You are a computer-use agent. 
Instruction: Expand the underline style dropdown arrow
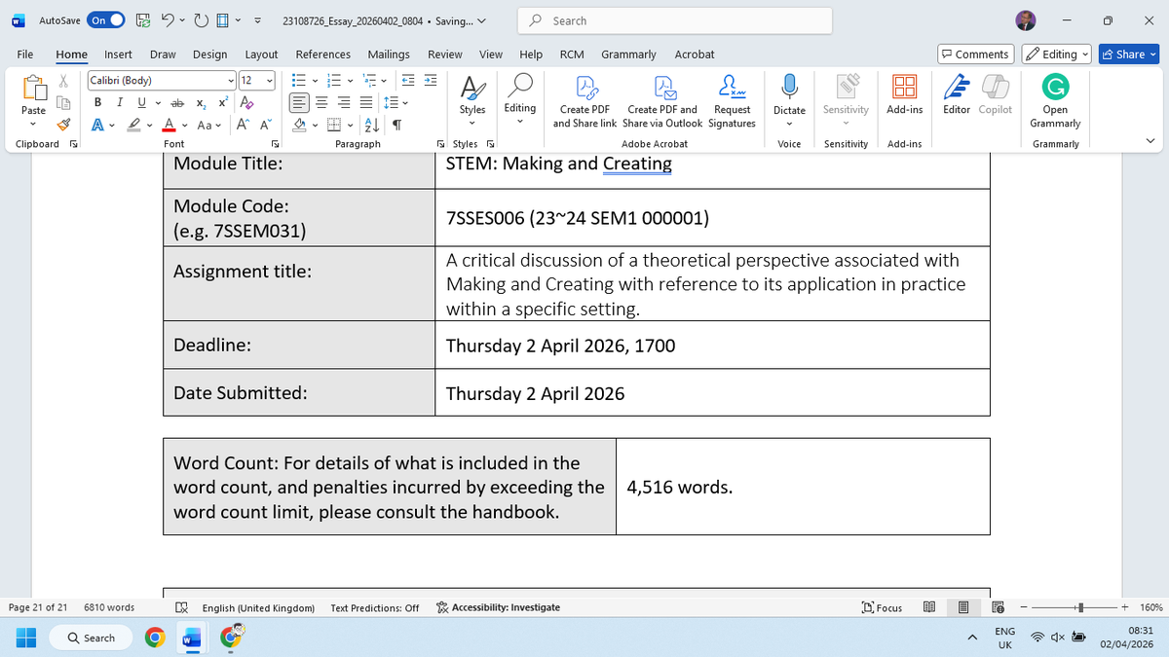click(158, 102)
